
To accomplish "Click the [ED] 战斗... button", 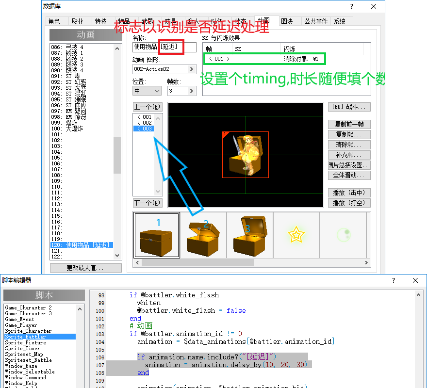I will coord(349,107).
